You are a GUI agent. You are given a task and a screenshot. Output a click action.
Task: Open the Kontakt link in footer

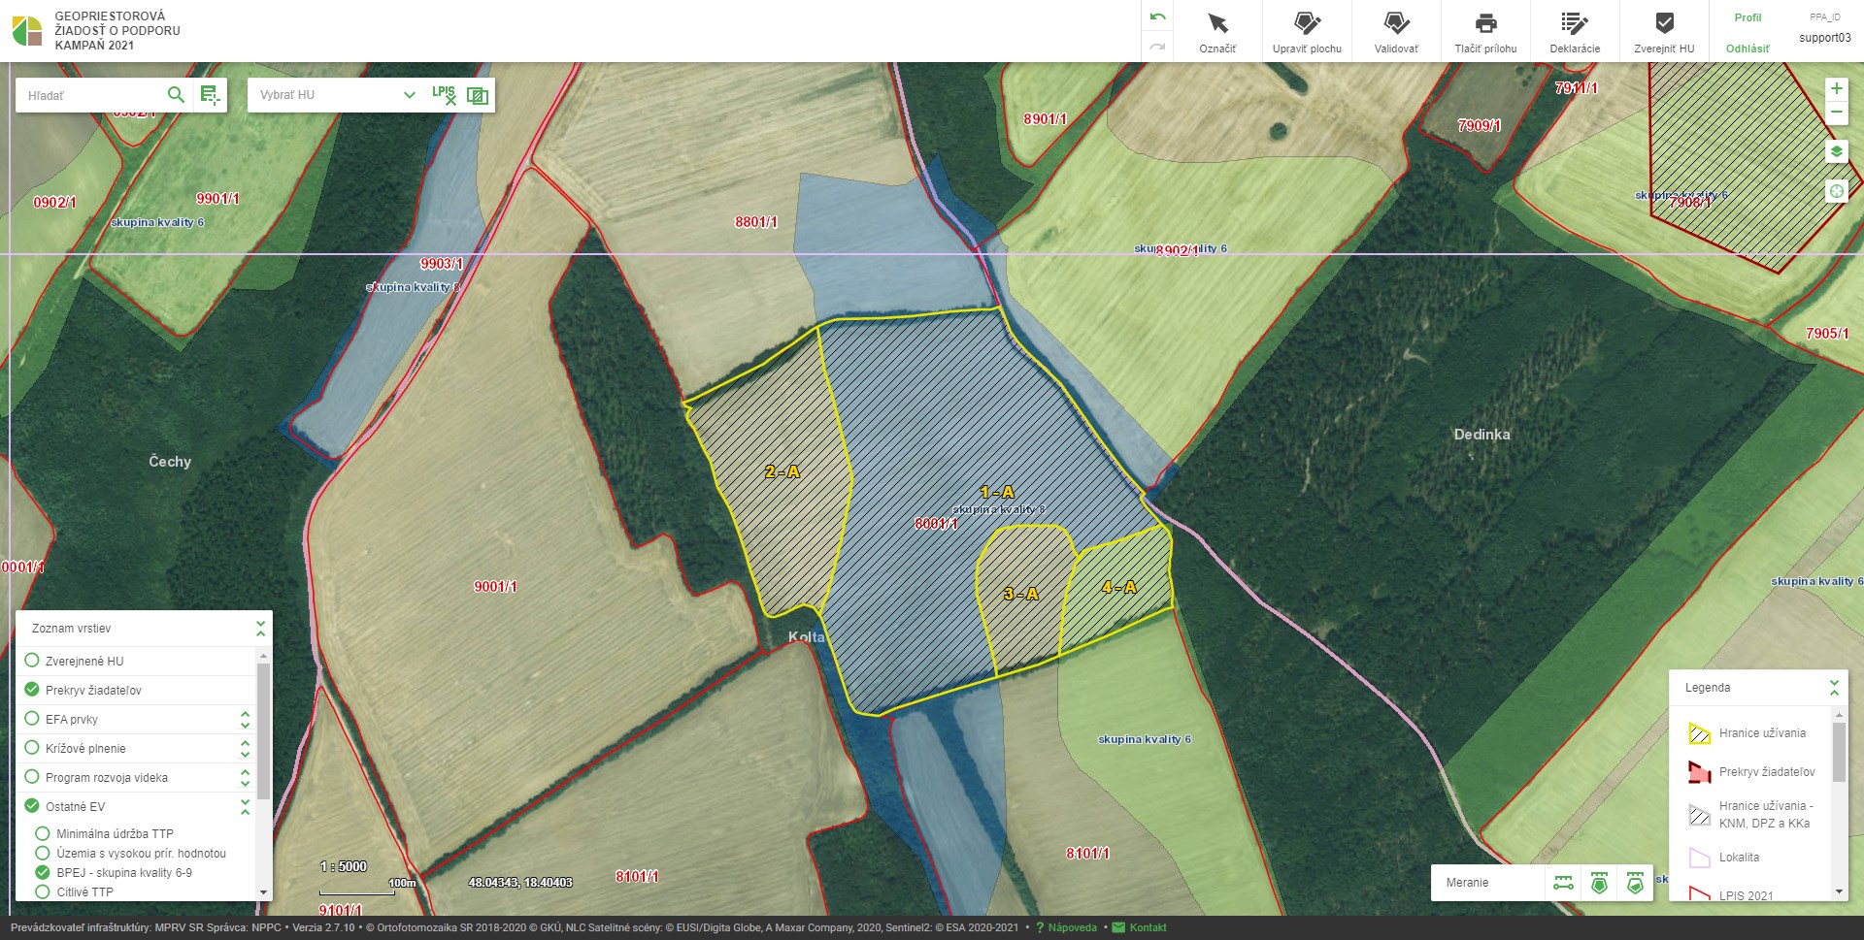click(x=1148, y=927)
